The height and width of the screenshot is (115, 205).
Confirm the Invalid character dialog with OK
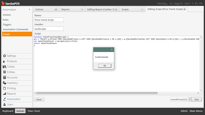[105, 66]
